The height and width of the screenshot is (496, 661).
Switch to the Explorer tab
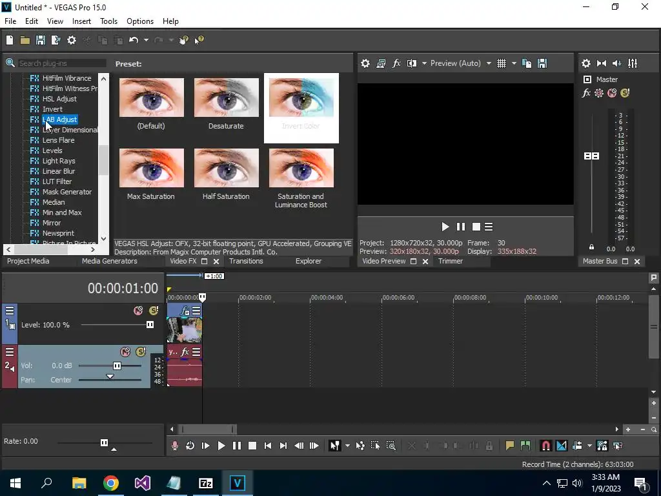click(309, 261)
